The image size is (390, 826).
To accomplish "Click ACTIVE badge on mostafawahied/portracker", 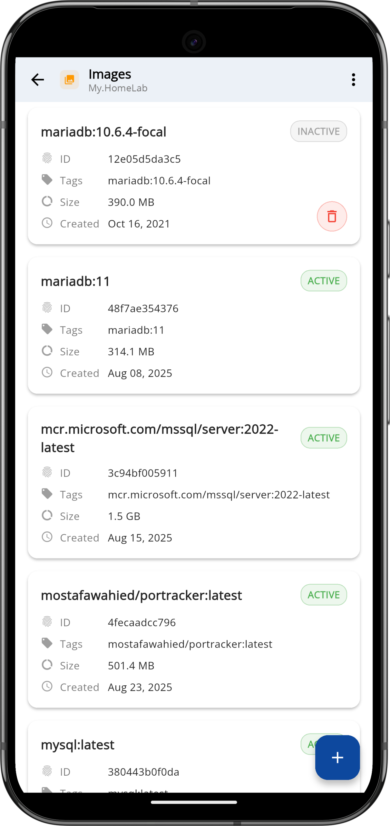I will point(323,595).
